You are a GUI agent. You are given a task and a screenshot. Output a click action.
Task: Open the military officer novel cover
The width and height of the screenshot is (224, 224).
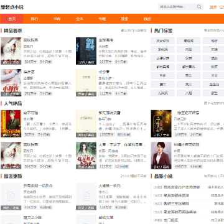[x=11, y=124]
